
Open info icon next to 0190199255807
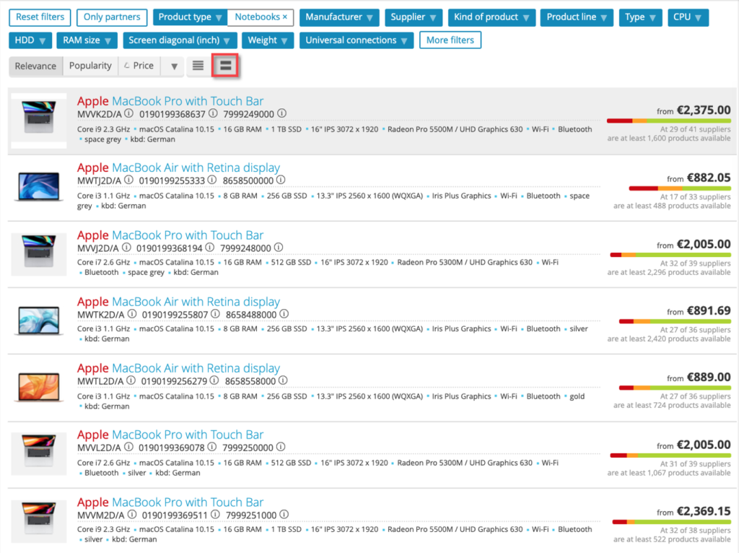coord(215,314)
